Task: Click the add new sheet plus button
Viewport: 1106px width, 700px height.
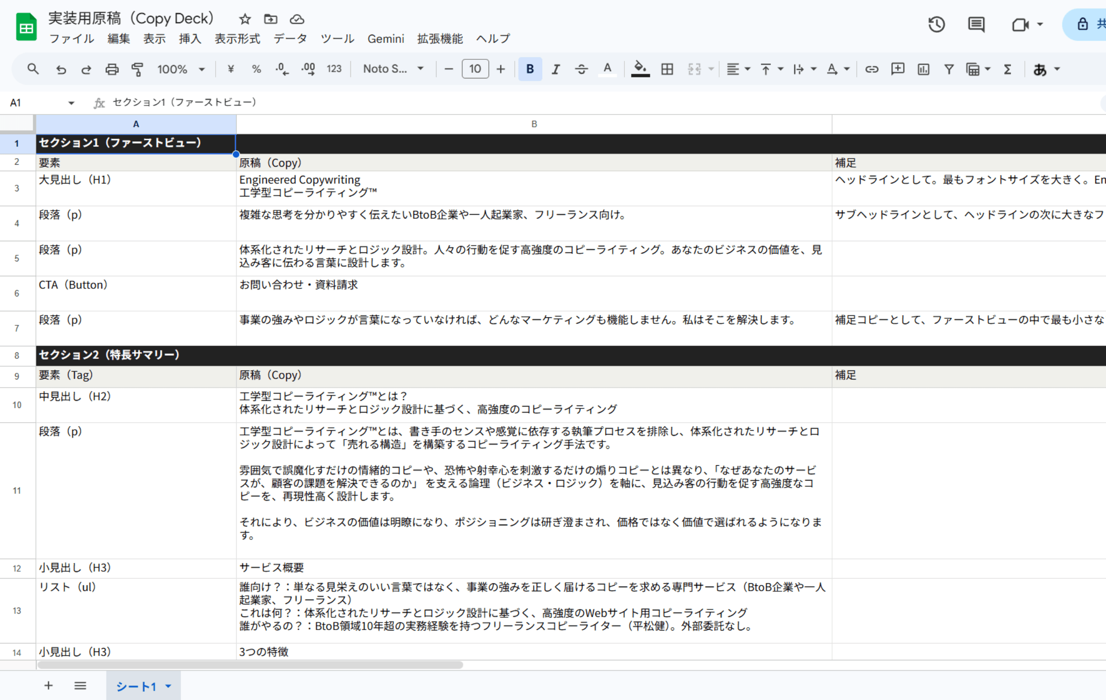Action: 49,686
